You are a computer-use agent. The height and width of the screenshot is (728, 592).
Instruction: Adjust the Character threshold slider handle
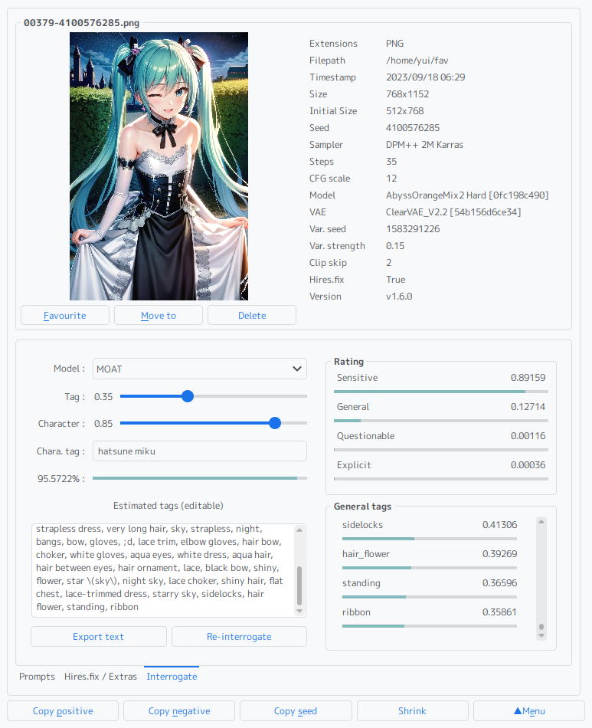[x=275, y=423]
